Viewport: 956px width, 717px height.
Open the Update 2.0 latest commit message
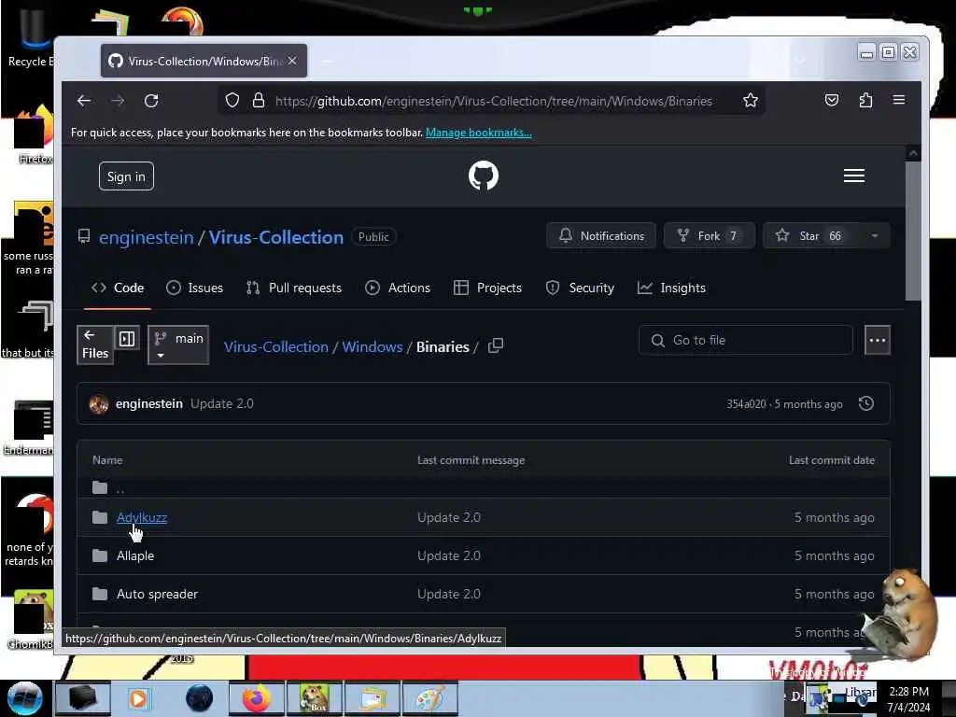coord(222,403)
